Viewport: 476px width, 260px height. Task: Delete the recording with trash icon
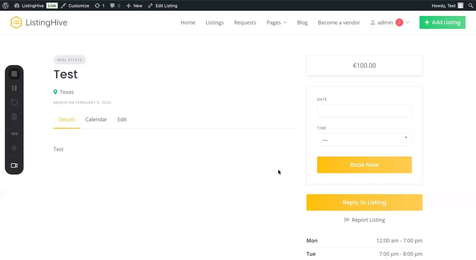pos(14,117)
